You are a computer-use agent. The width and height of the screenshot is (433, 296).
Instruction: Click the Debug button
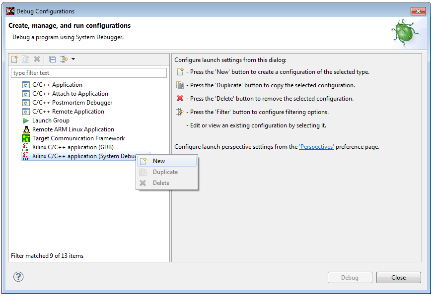click(350, 278)
